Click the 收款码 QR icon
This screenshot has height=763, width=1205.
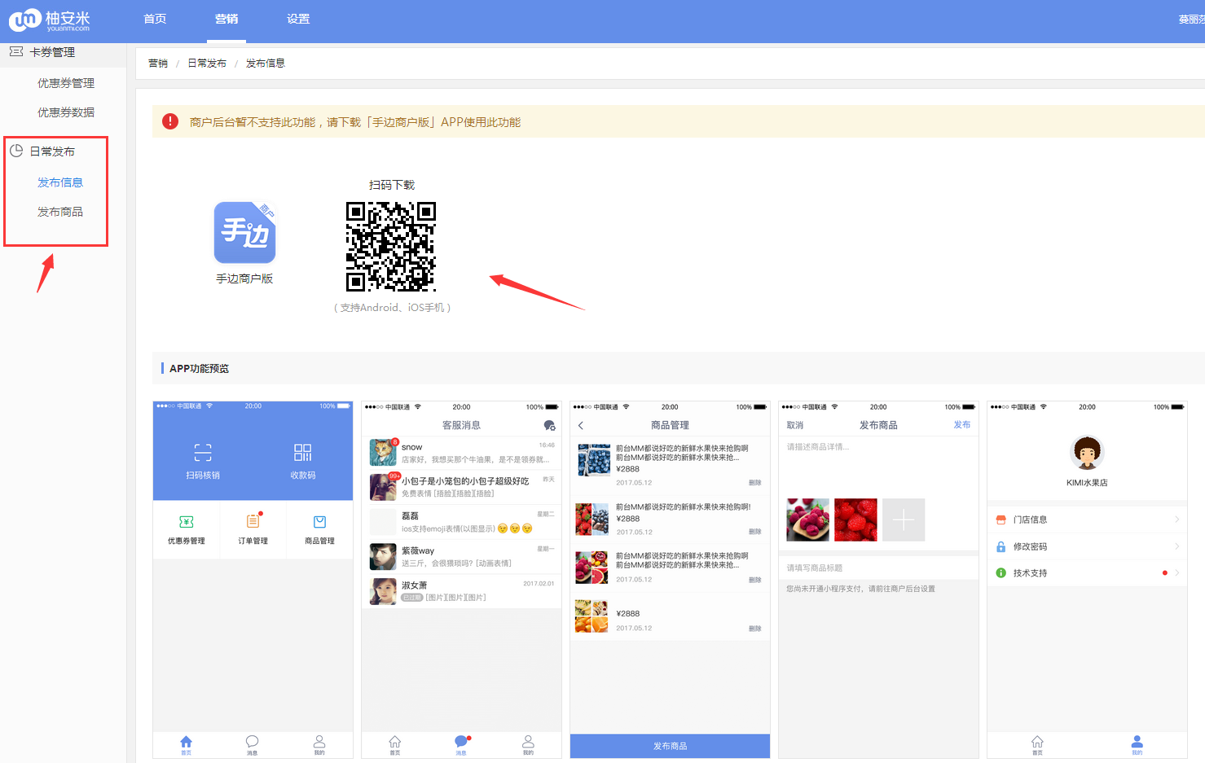click(x=303, y=453)
